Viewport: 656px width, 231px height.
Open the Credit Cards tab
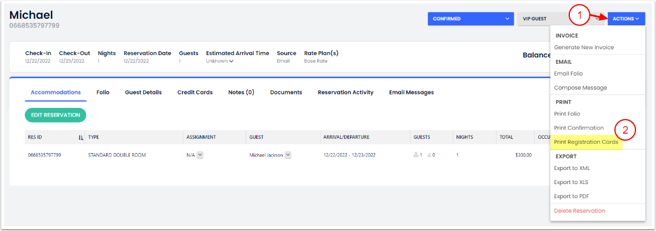(x=195, y=93)
